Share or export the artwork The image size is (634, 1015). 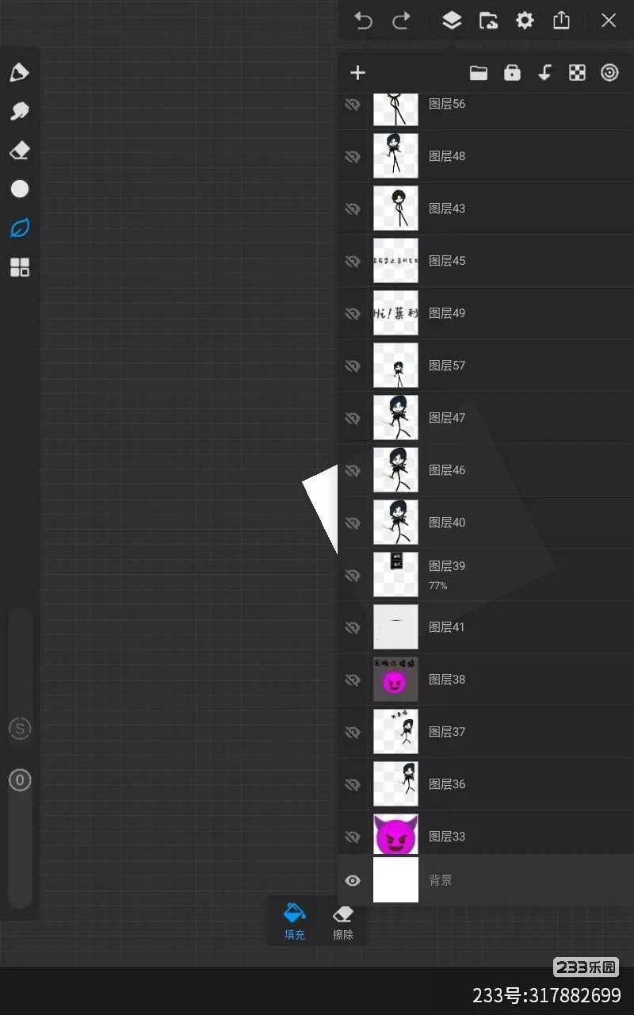click(561, 21)
